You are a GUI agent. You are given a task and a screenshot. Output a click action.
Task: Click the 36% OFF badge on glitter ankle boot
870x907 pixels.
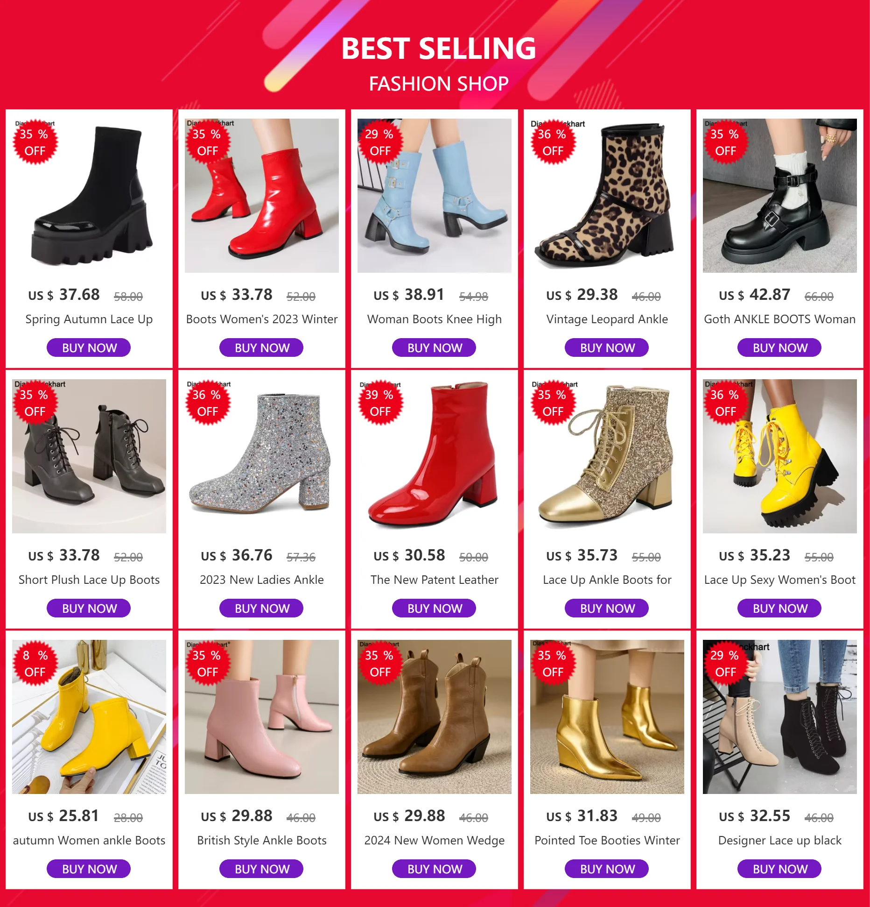coord(208,403)
